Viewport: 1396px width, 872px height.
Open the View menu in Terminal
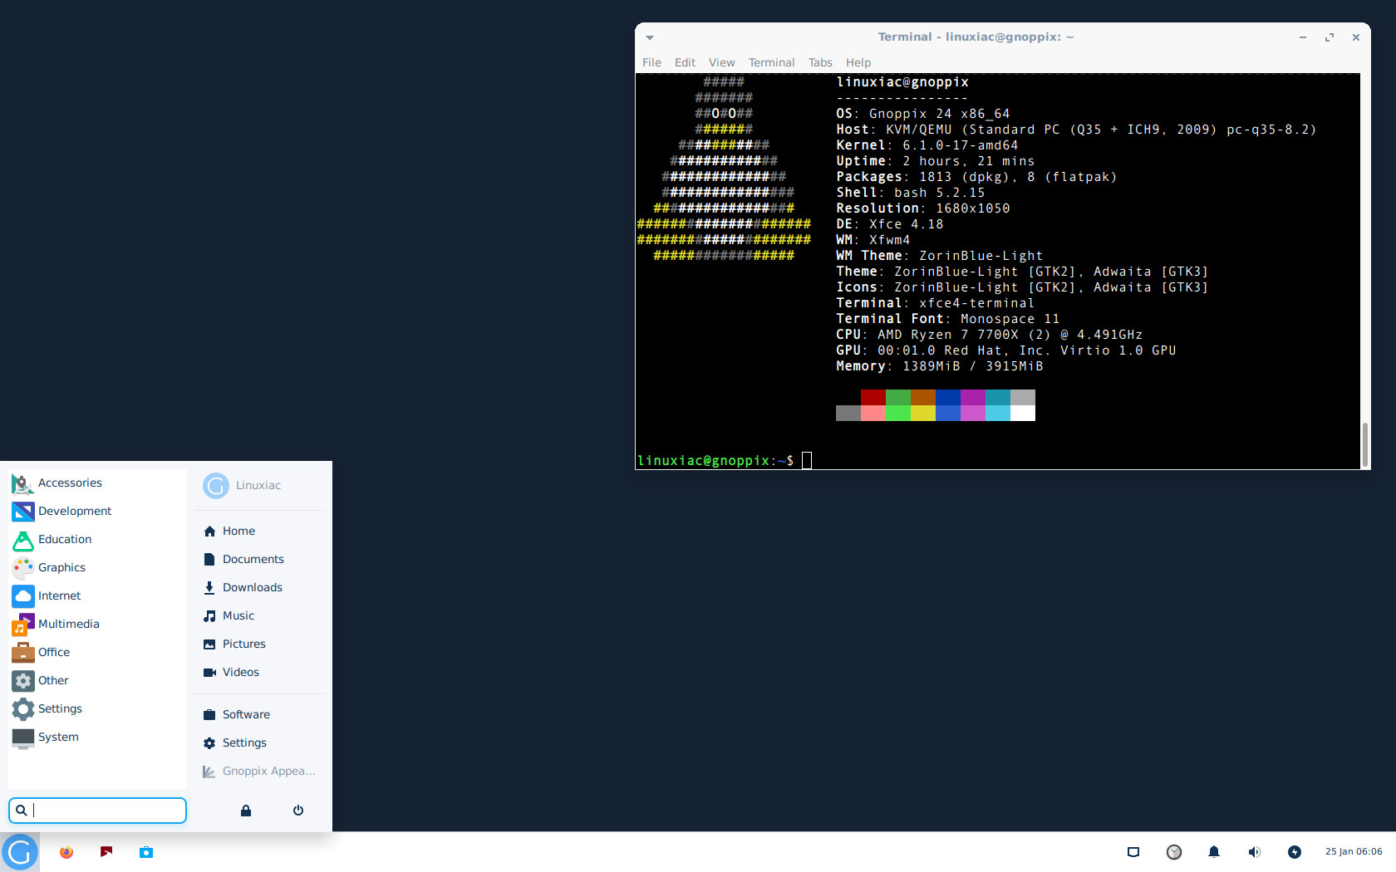coord(721,62)
